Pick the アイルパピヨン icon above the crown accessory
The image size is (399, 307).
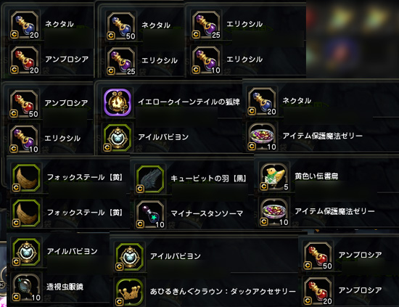(130, 257)
